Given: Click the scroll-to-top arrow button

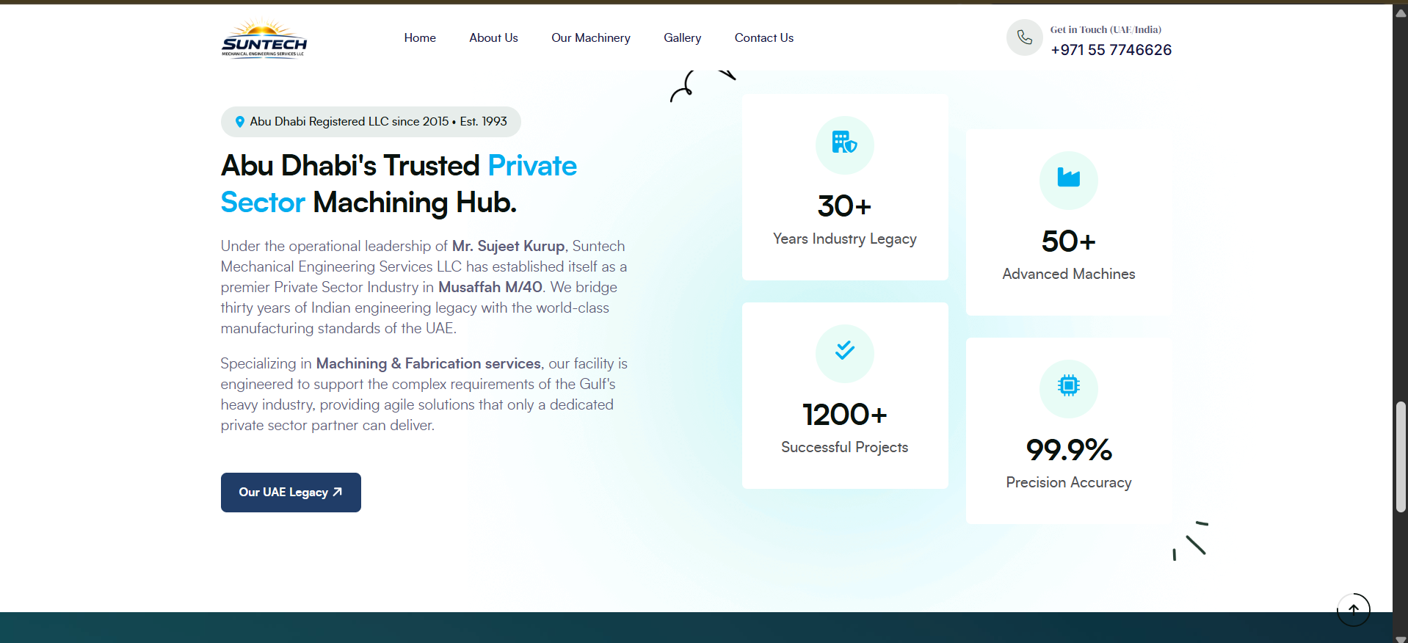Looking at the screenshot, I should (x=1354, y=609).
